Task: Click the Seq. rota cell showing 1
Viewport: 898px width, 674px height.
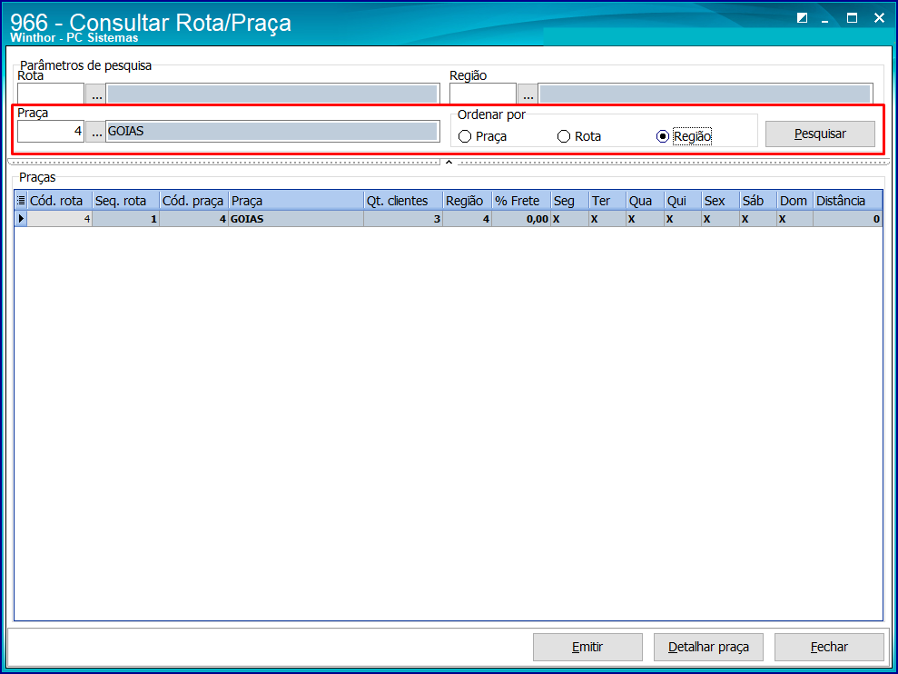Action: [125, 218]
